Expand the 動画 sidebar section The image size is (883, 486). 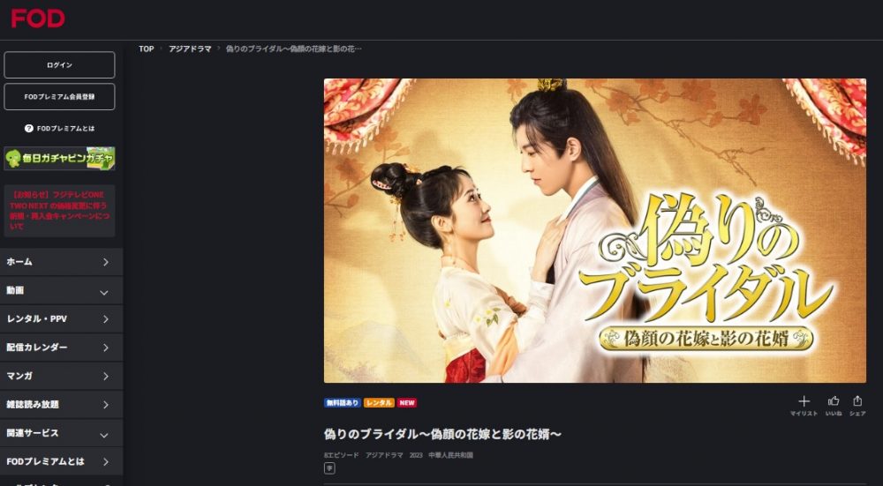[62, 291]
